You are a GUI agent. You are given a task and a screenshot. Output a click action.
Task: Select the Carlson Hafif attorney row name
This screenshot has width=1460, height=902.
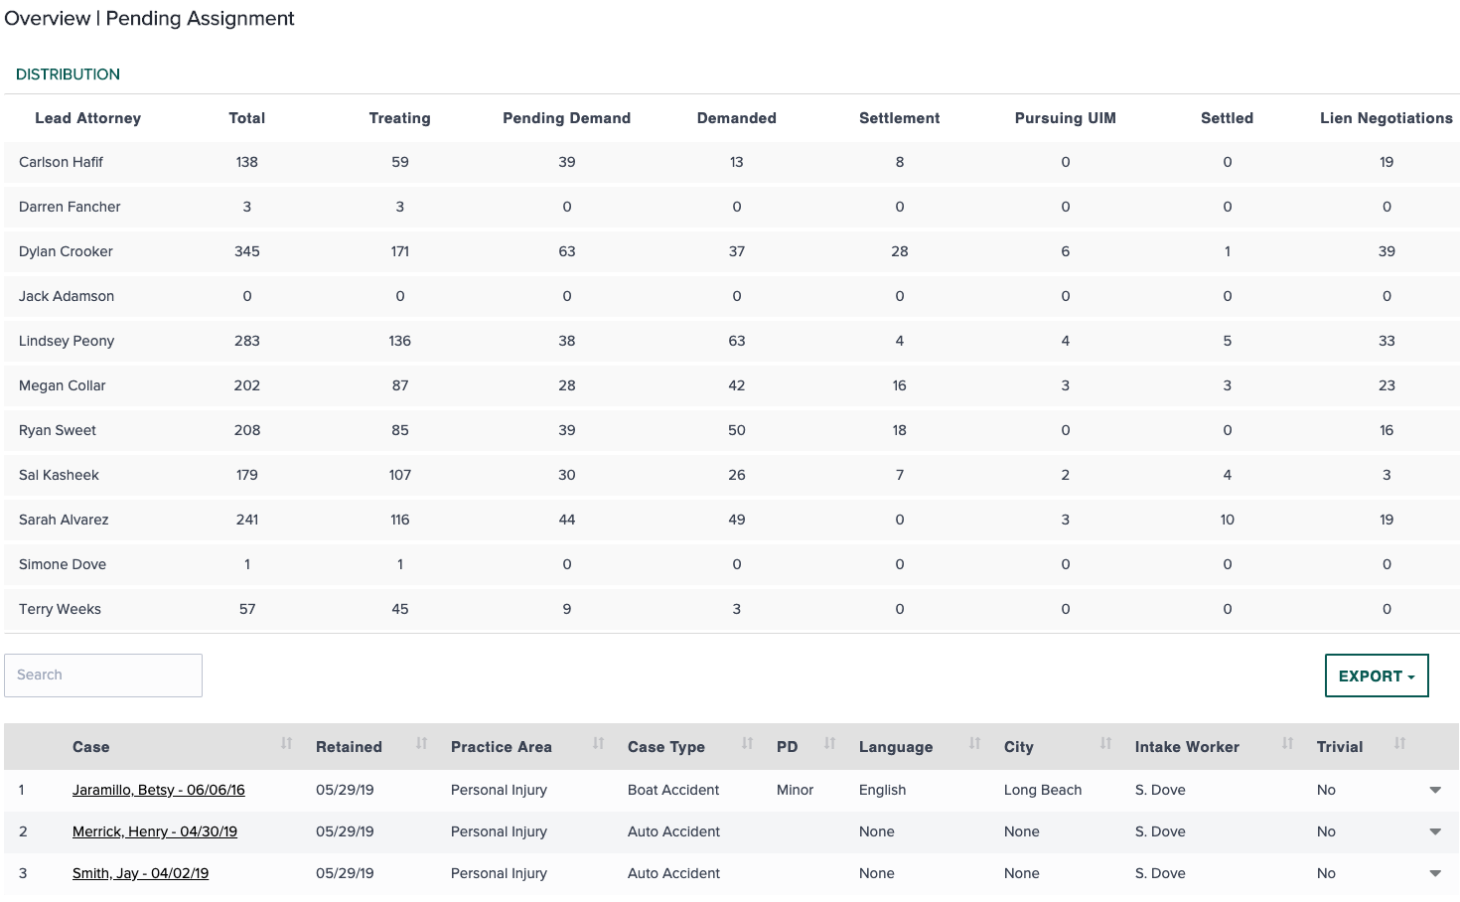pos(61,162)
